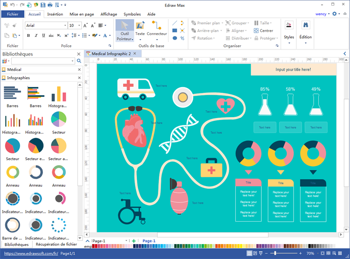Select the Connecteur tool
350x259 pixels.
click(157, 30)
